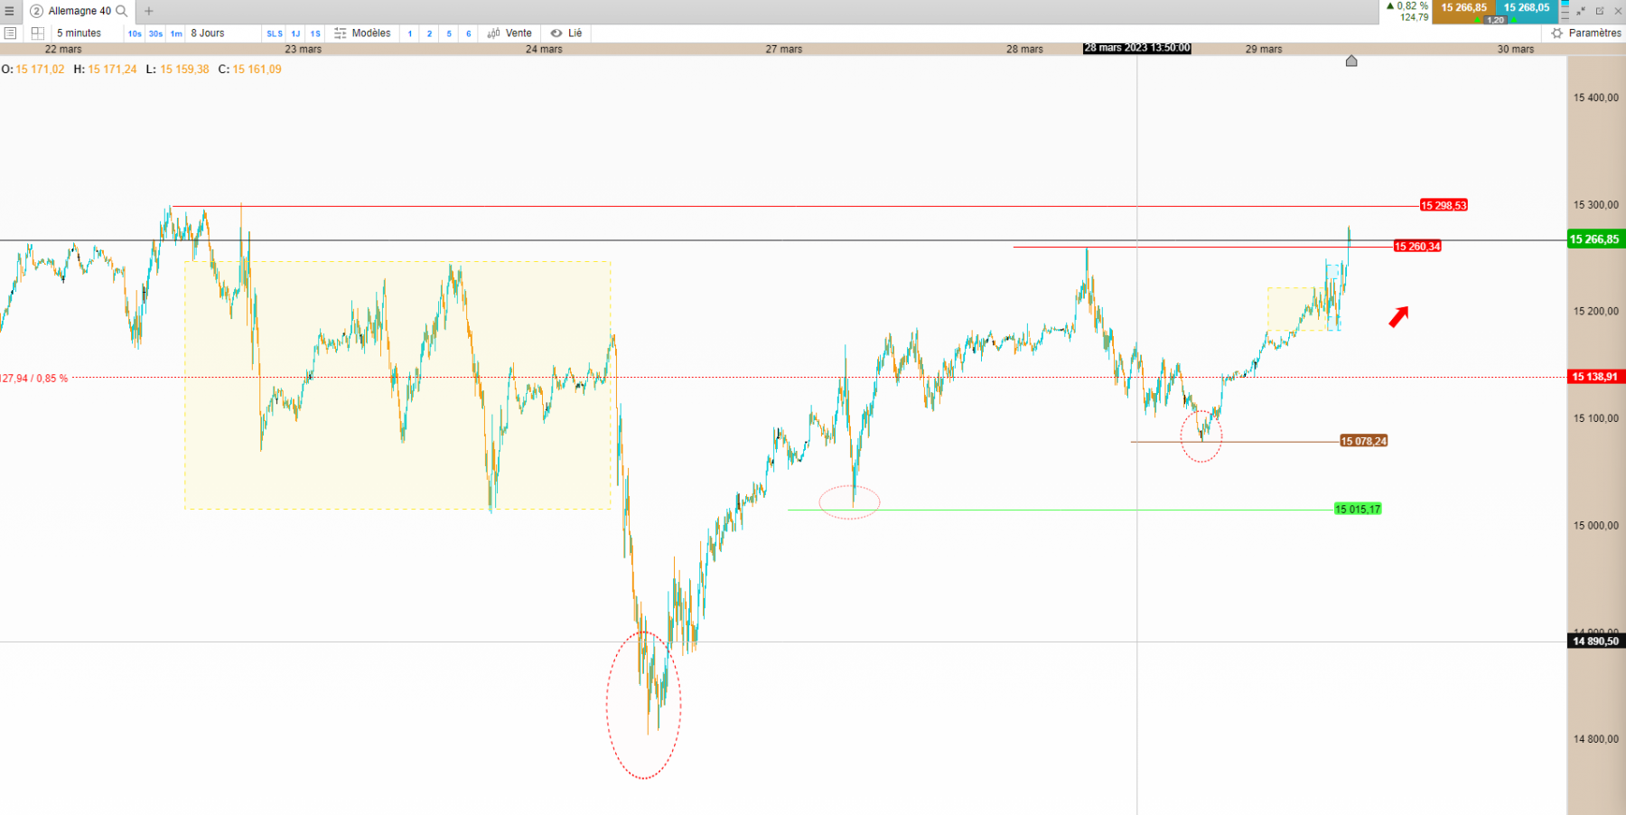
Task: Open the Modèles templates icon
Action: [341, 33]
